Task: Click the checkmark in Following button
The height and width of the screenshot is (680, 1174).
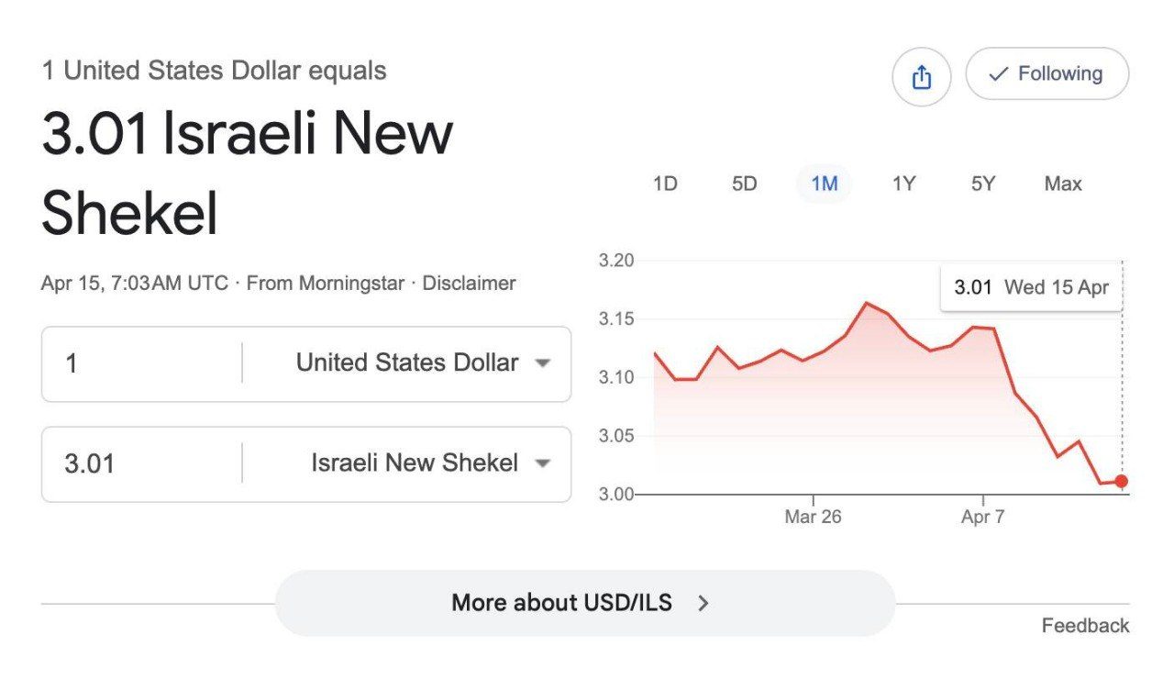Action: [x=998, y=74]
